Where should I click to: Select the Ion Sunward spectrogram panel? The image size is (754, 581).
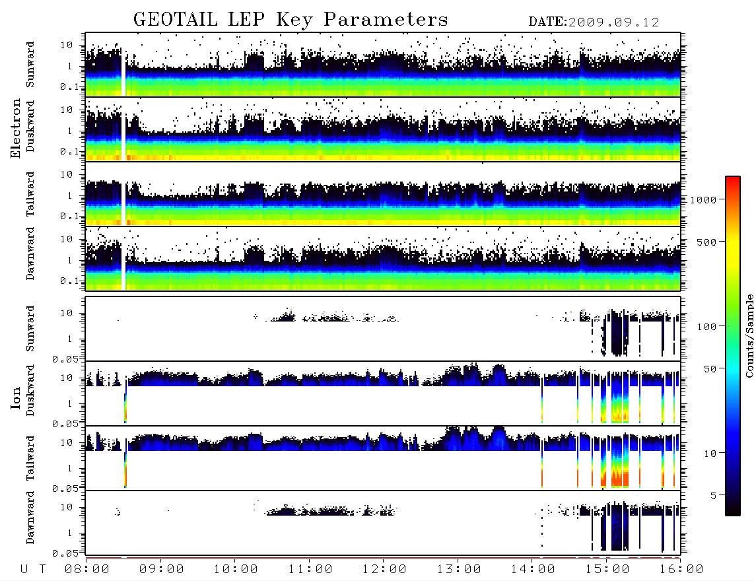(x=383, y=329)
